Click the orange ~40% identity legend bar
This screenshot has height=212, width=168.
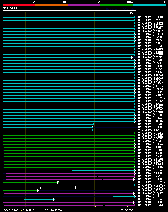point(51,5)
